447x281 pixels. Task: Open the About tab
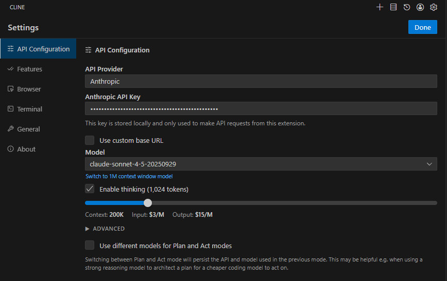click(38, 149)
